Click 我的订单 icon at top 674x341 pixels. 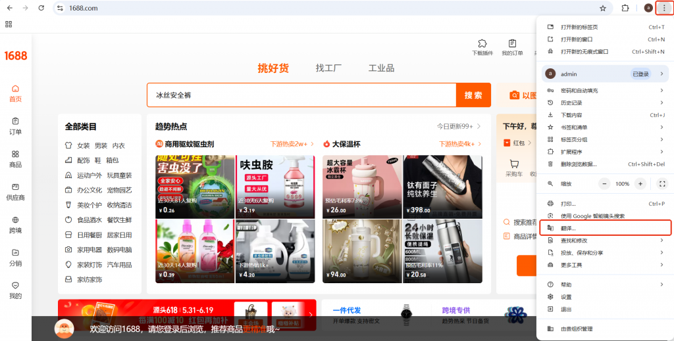(x=512, y=47)
